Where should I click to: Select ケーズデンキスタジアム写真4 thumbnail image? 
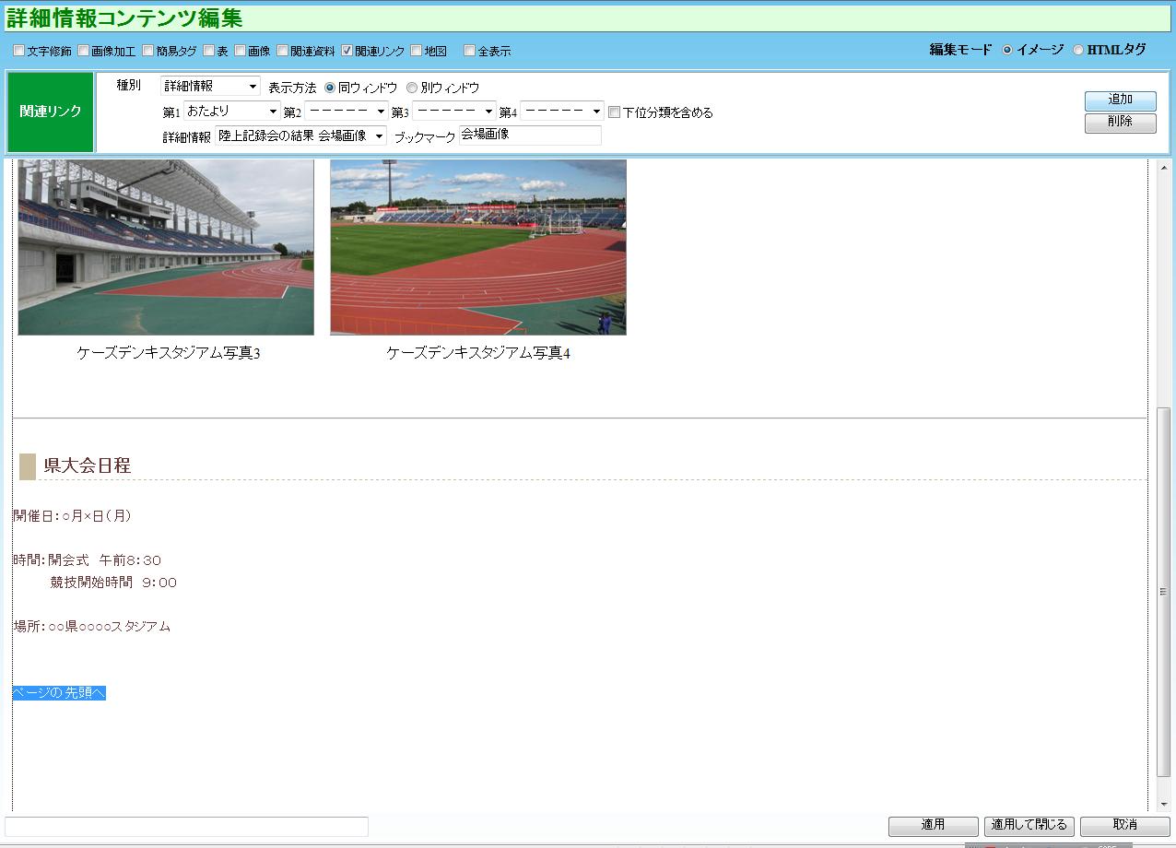click(x=478, y=247)
